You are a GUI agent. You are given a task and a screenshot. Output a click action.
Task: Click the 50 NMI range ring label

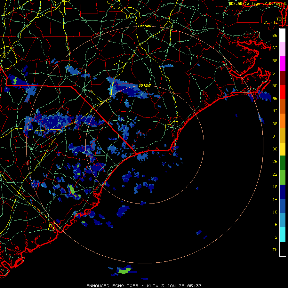coord(145,85)
